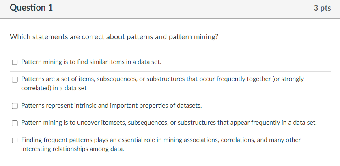Click the '3 pts' point value
The width and height of the screenshot is (340, 166).
coord(322,9)
